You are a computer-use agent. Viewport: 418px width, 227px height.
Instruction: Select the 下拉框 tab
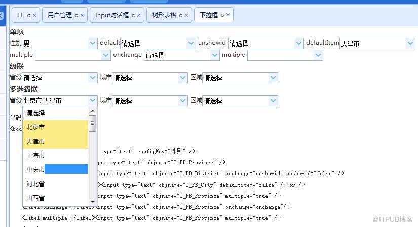click(209, 15)
